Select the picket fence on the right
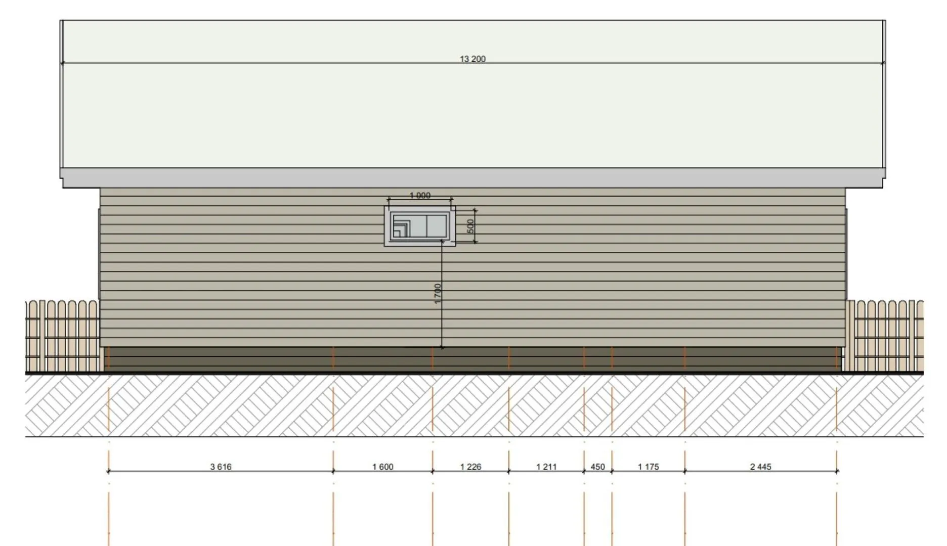Screen dimensions: 947x546 point(885,336)
